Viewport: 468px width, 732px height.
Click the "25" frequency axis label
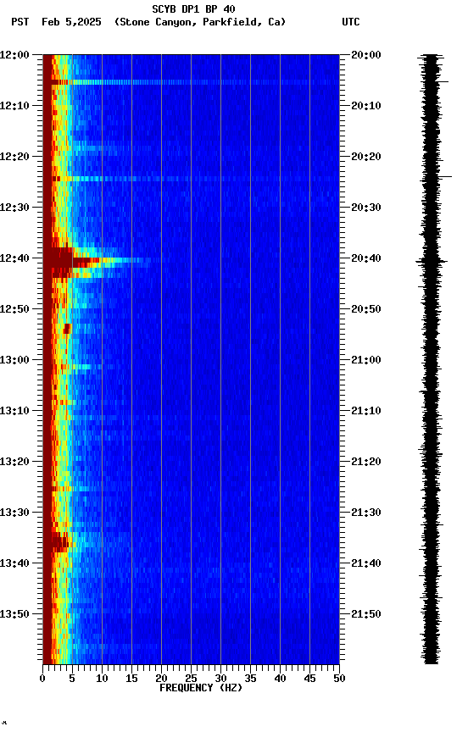click(x=191, y=679)
